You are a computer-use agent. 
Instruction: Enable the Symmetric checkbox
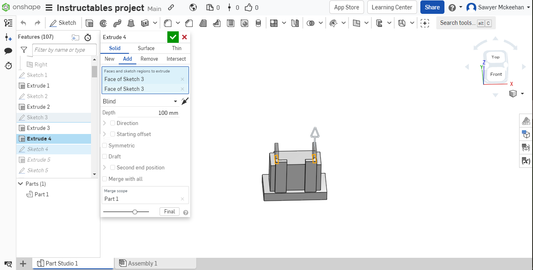pyautogui.click(x=105, y=145)
